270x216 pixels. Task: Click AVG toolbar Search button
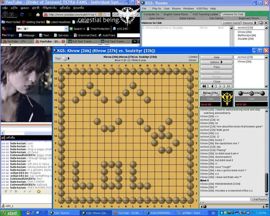coord(76,29)
